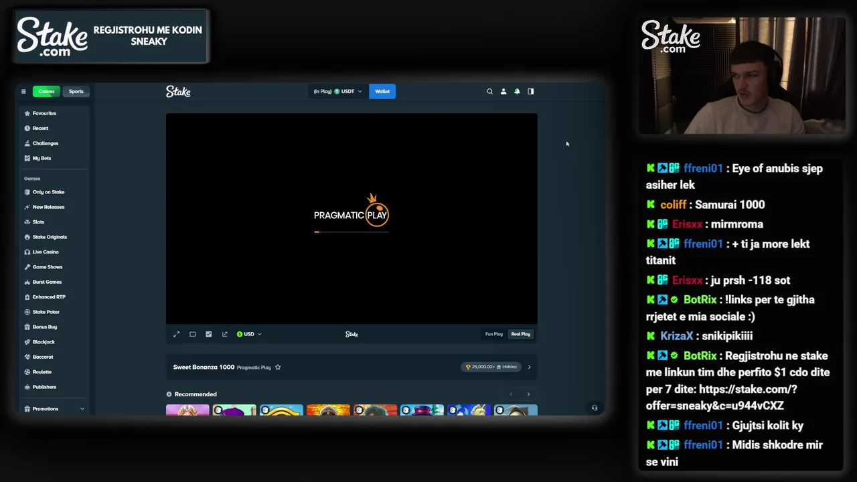
Task: Switch to Fun Play mode
Action: point(494,334)
